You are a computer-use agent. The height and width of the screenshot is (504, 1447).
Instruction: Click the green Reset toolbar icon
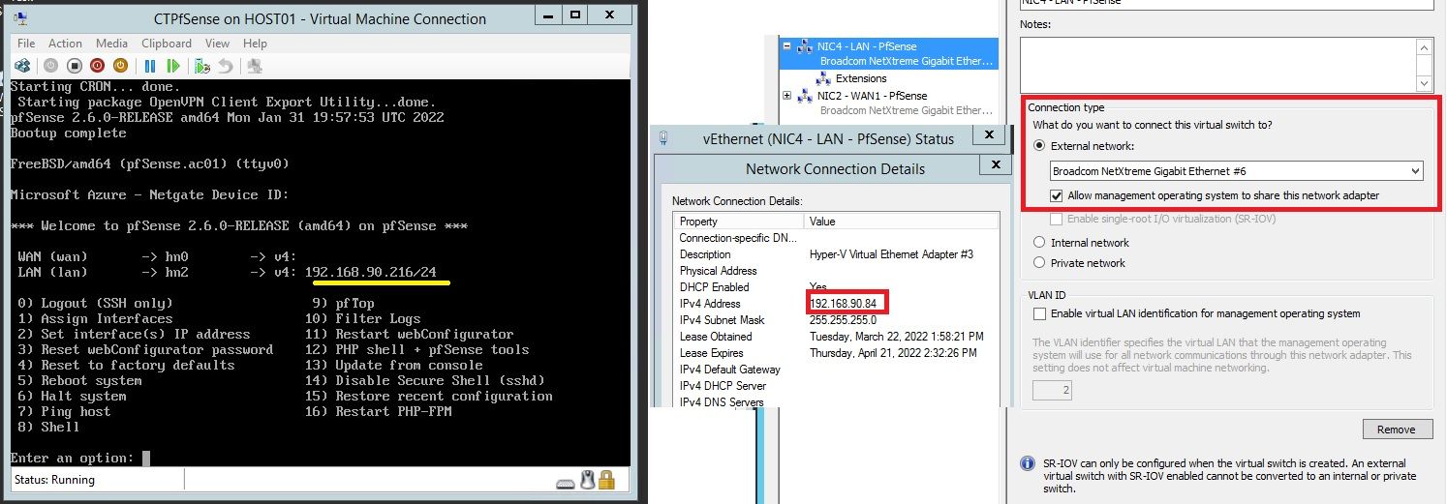coord(173,66)
